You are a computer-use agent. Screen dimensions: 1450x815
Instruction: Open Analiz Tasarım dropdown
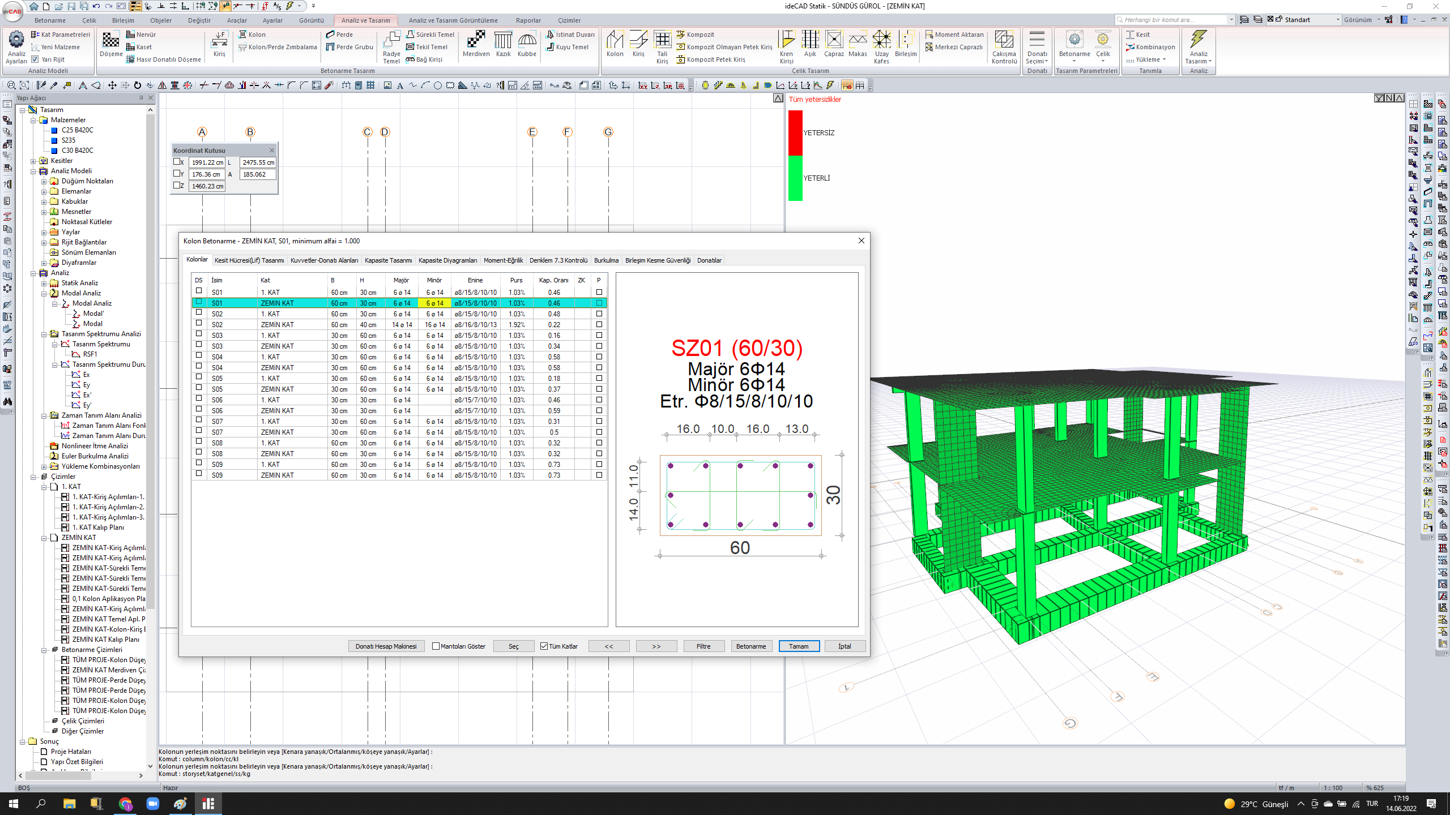1198,47
